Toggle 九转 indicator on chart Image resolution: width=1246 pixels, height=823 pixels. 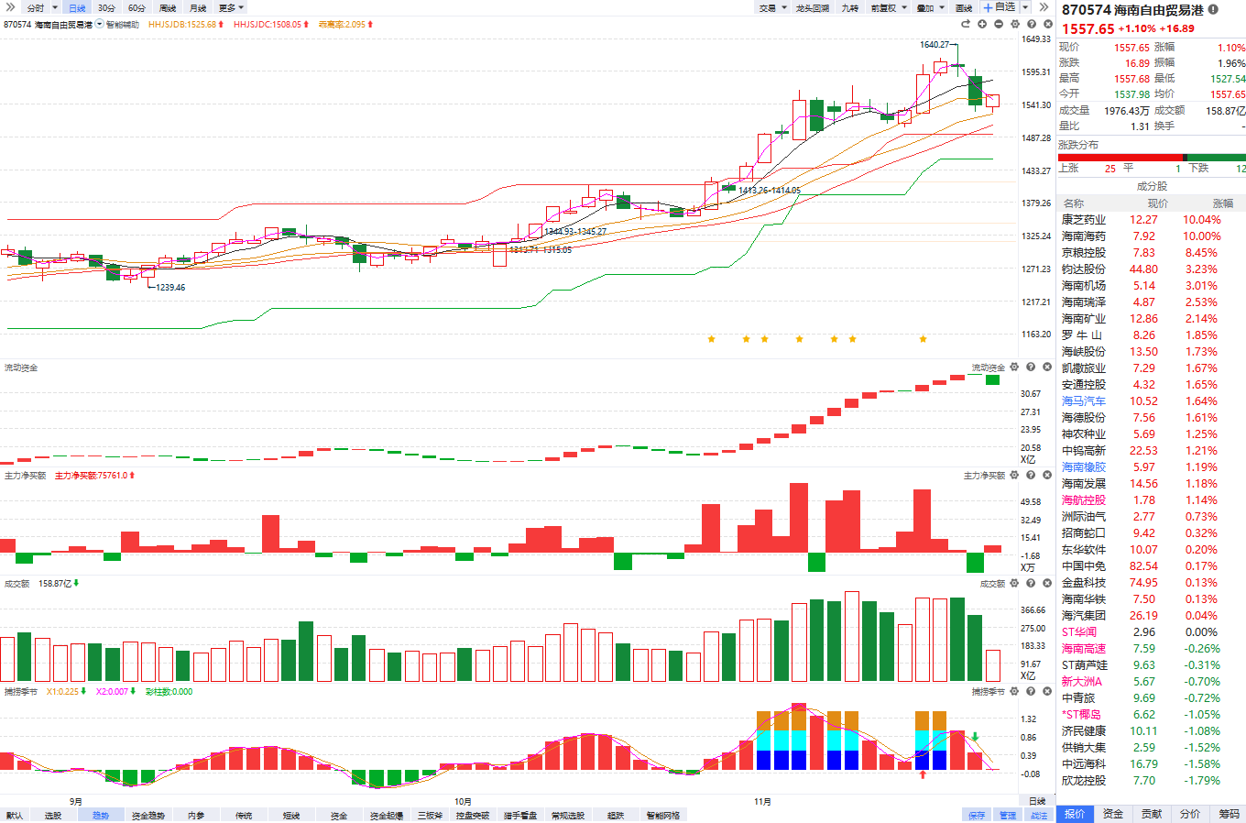[849, 7]
